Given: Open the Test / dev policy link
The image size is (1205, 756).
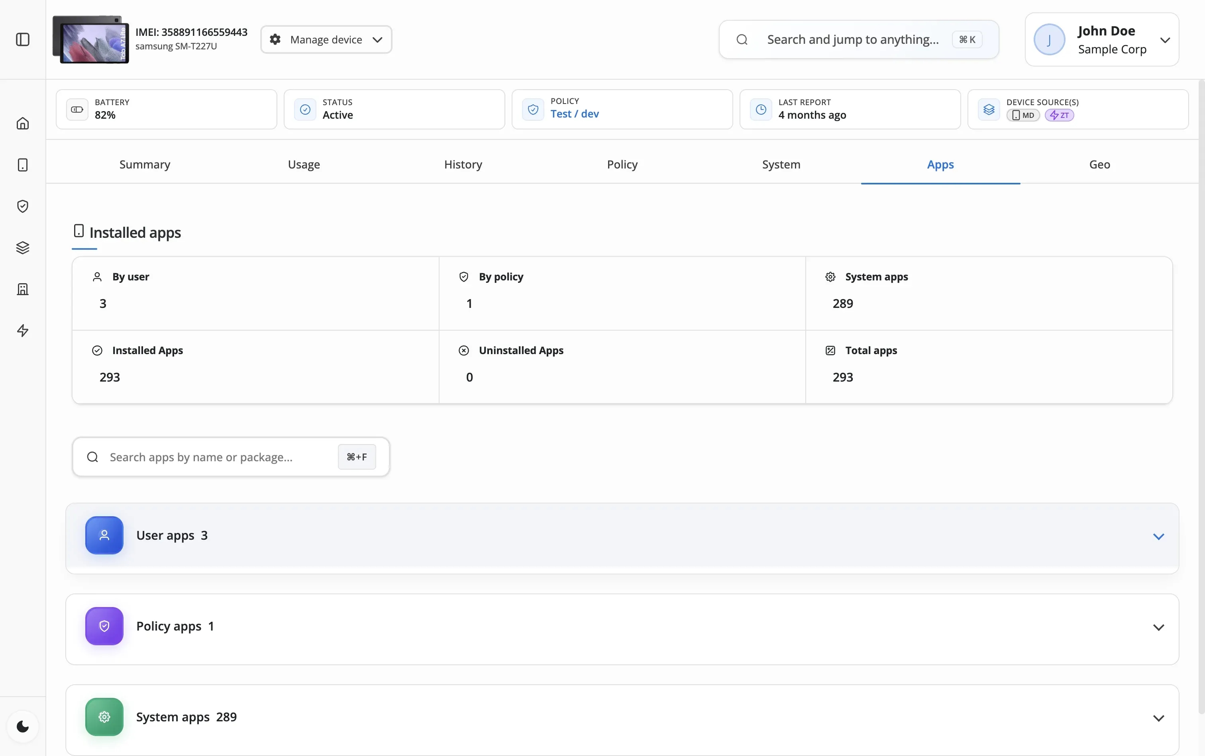Looking at the screenshot, I should [x=574, y=114].
